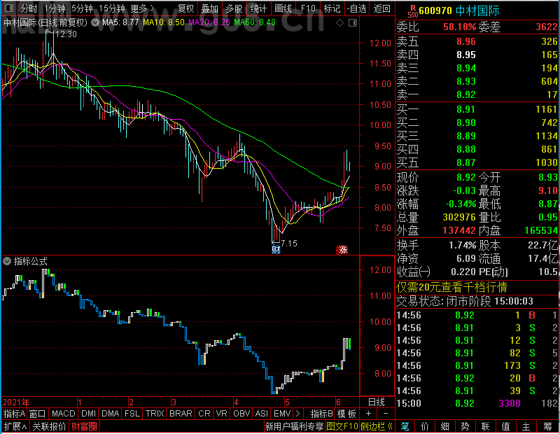
Task: Expand the 指标公式 indicator dropdown
Action: [7, 261]
